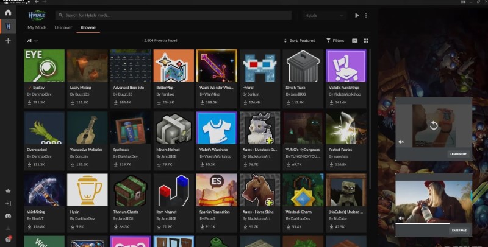The width and height of the screenshot is (488, 247).
Task: Click the Hytale logo in header
Action: pyautogui.click(x=37, y=15)
